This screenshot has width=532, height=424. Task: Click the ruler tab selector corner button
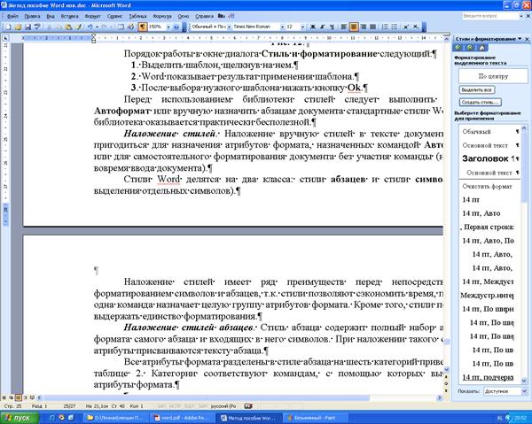(5, 38)
